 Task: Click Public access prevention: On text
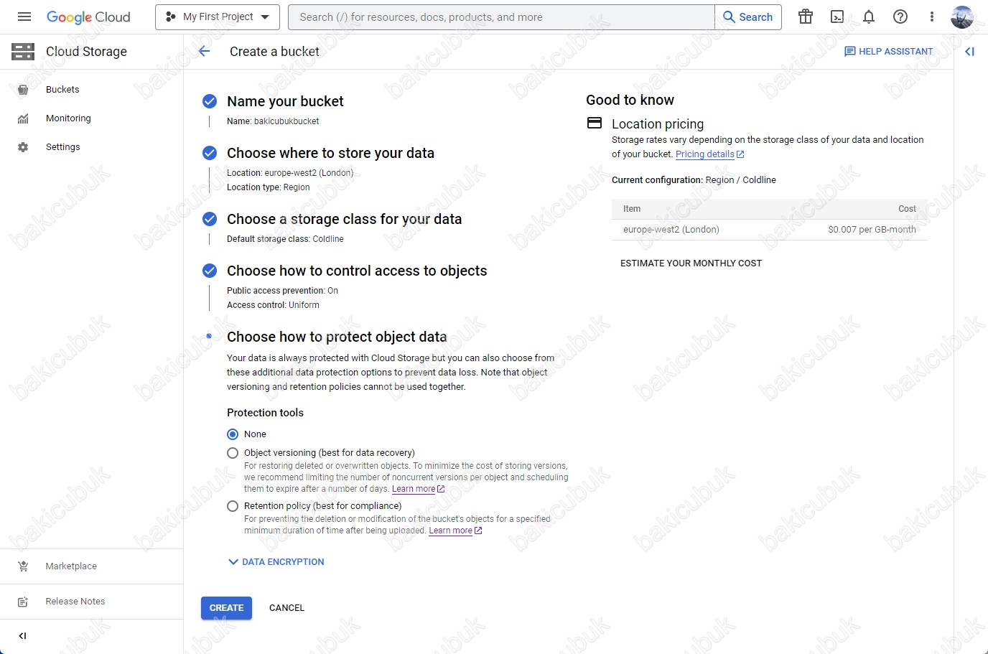click(282, 291)
